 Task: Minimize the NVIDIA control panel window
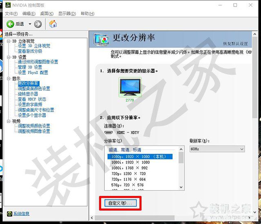coord(220,5)
